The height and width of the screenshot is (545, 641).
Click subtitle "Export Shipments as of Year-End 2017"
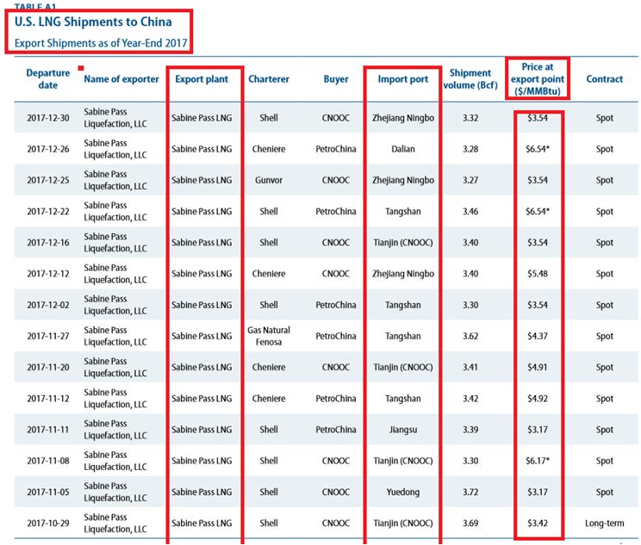click(x=101, y=43)
